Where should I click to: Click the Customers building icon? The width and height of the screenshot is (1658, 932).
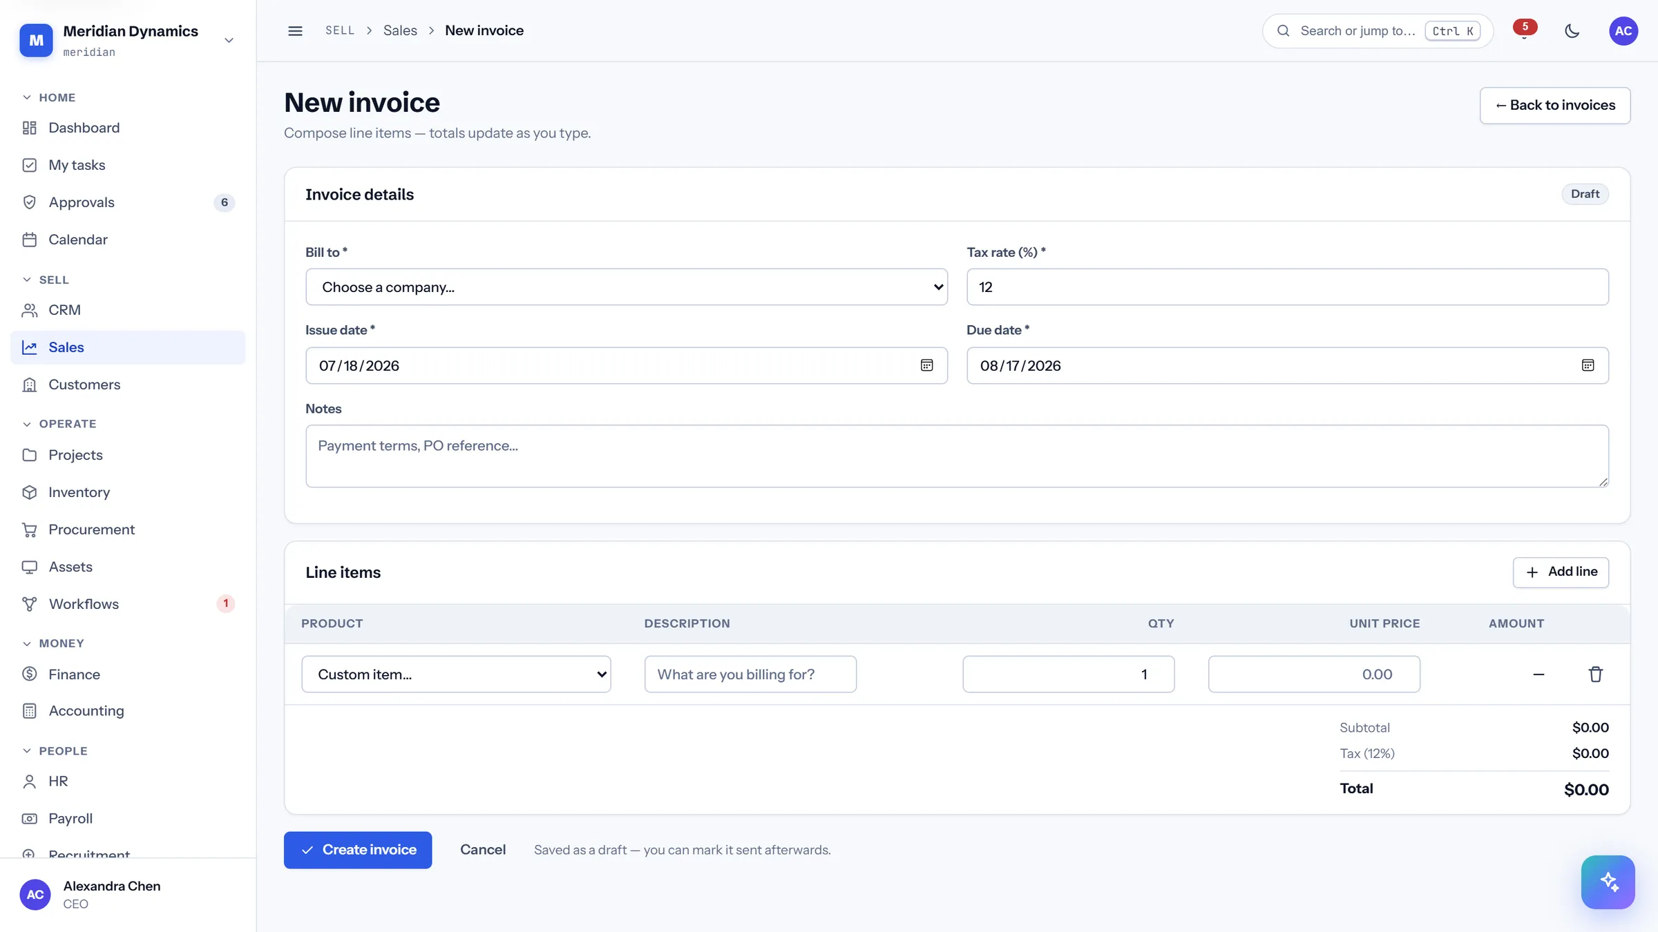tap(29, 385)
